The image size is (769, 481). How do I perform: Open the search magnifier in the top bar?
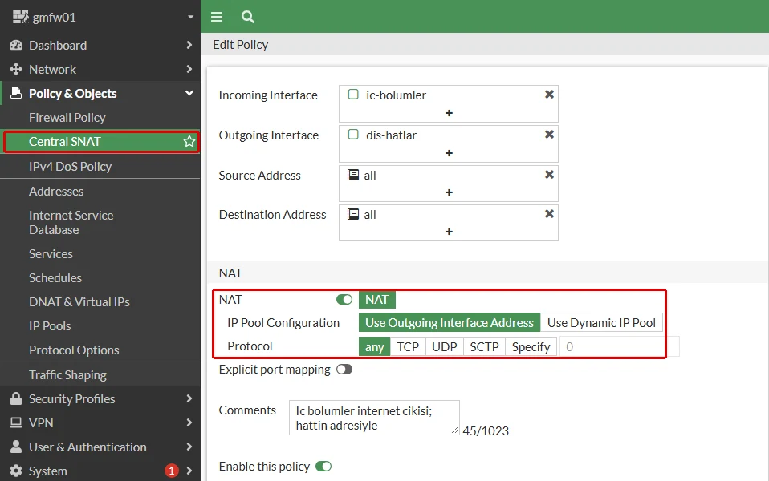click(248, 17)
